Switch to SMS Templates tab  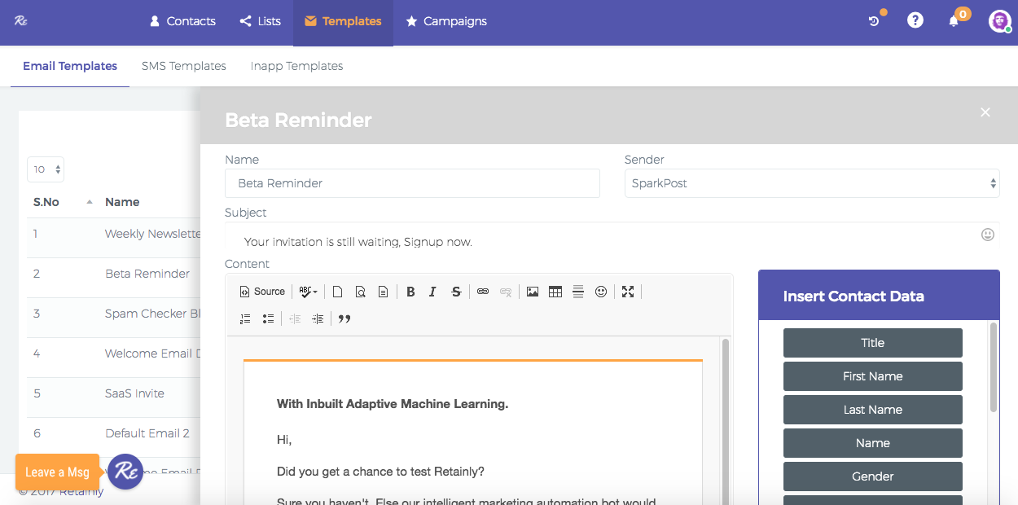tap(184, 66)
